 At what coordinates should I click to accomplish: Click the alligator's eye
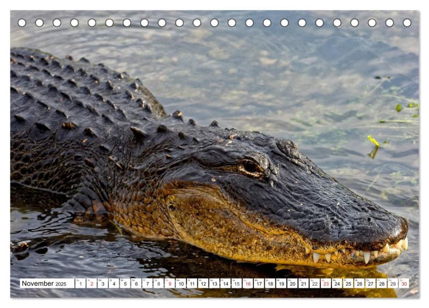pos(250,167)
